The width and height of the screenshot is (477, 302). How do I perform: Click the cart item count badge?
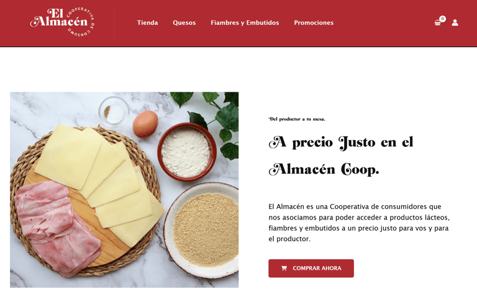(x=443, y=19)
